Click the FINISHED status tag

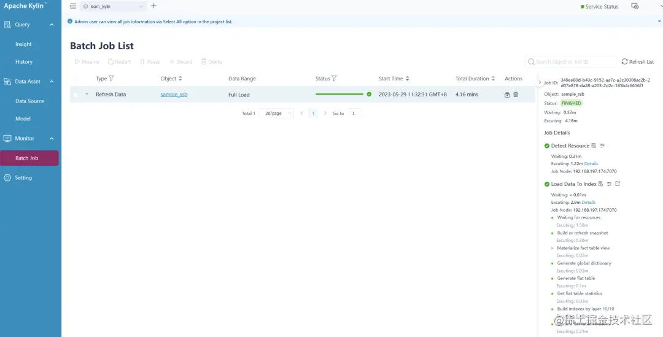(572, 103)
